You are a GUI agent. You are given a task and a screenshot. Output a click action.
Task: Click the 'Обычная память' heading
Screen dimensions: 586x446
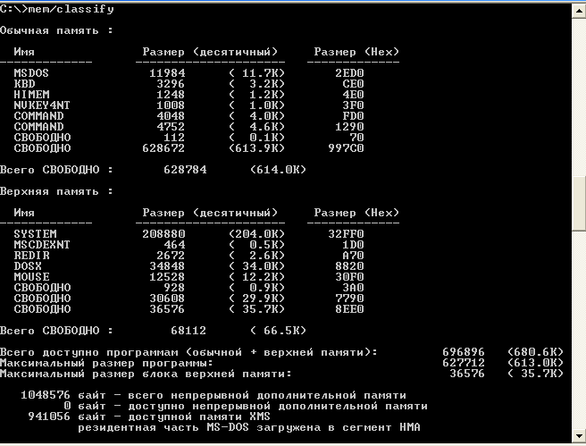pyautogui.click(x=49, y=30)
